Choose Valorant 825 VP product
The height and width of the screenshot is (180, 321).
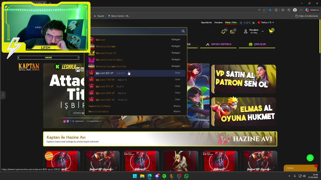coord(135,73)
